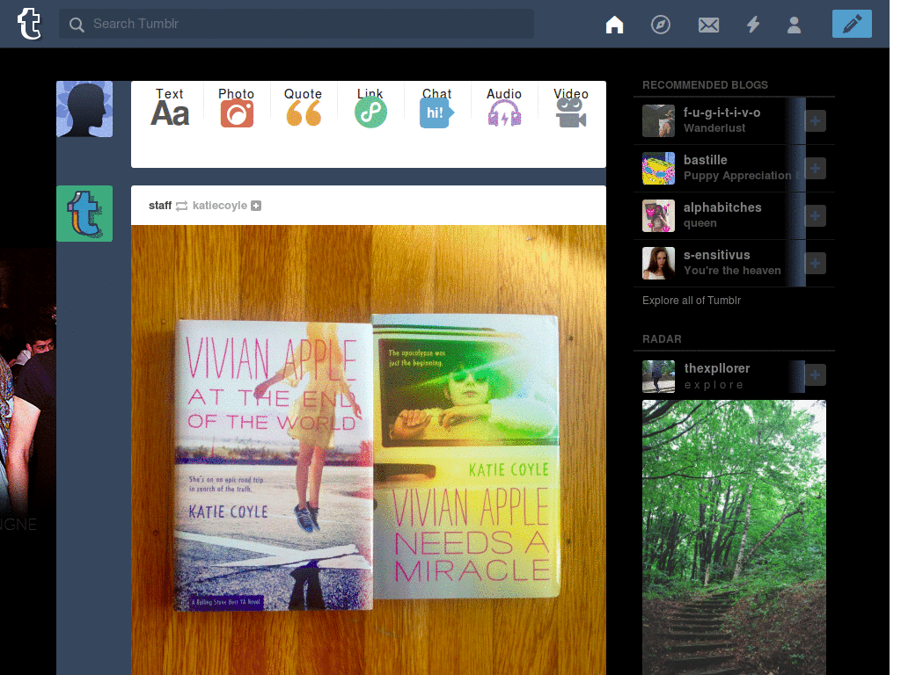Create a new Audio post

click(504, 107)
